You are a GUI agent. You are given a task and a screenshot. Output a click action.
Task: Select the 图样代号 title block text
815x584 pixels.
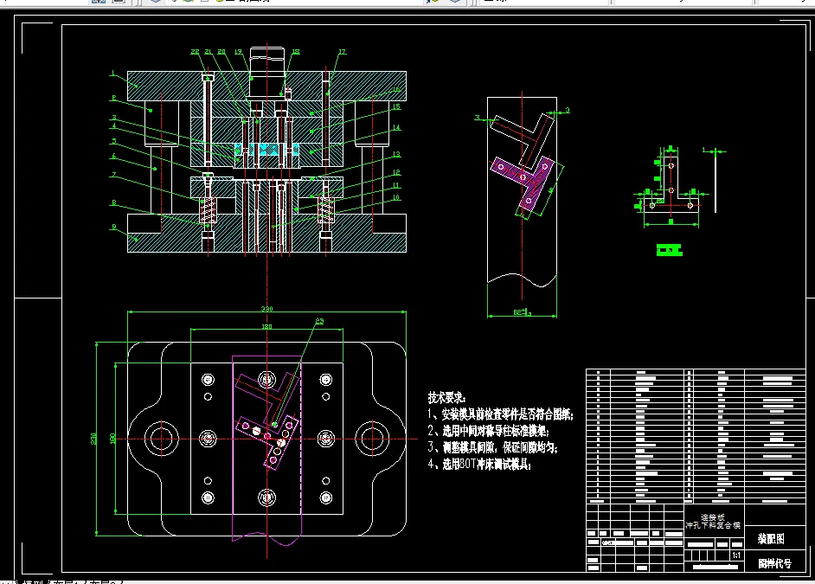pos(774,563)
